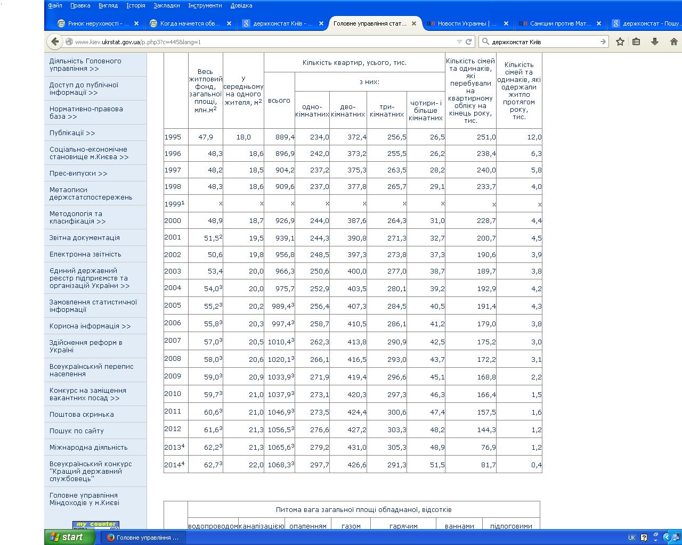
Task: Open the Правка menu
Action: coord(80,5)
